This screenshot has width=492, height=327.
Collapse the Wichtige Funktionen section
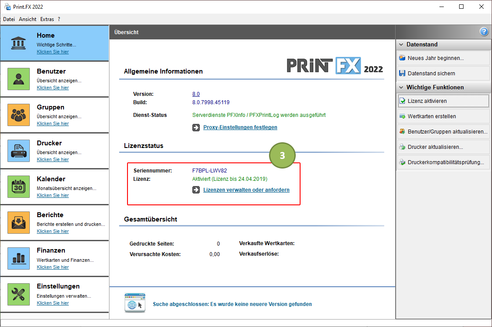(401, 88)
